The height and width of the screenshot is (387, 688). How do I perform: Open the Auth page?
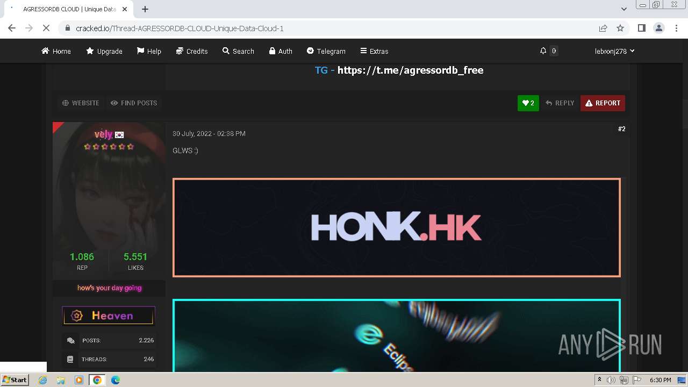click(281, 51)
